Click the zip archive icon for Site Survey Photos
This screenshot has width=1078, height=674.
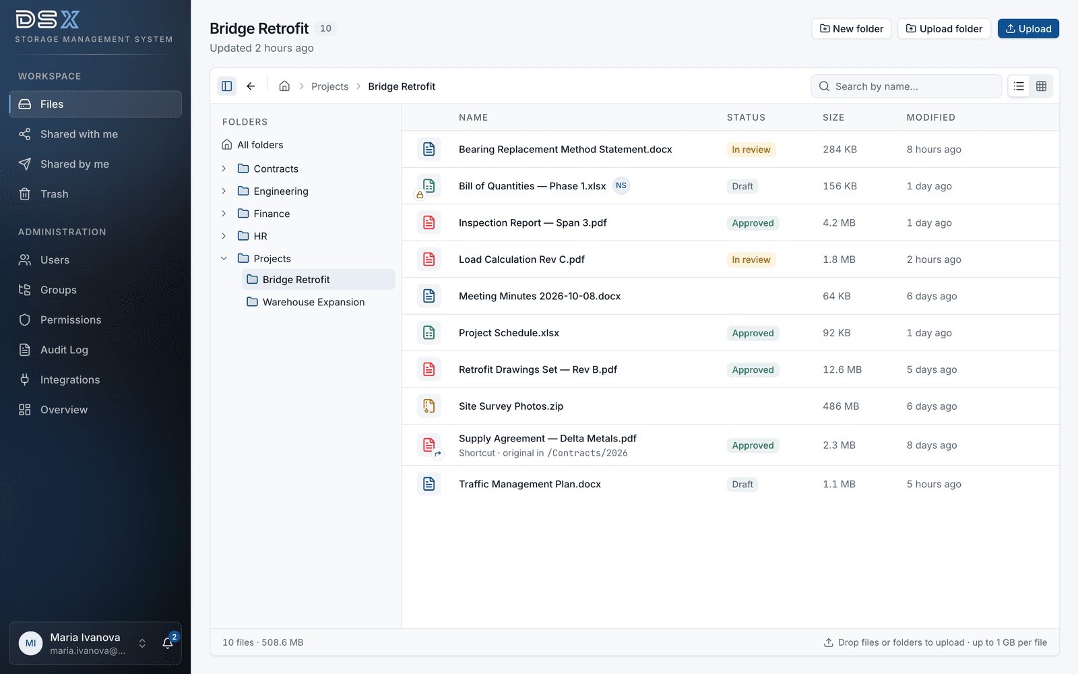[429, 406]
